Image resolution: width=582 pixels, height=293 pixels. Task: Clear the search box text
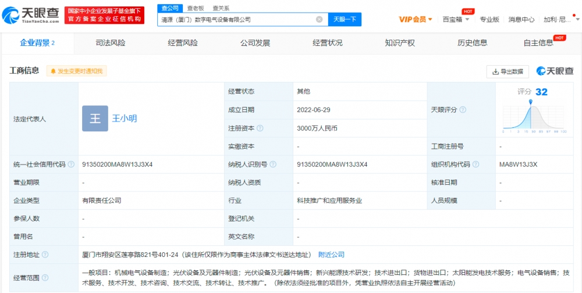[319, 19]
